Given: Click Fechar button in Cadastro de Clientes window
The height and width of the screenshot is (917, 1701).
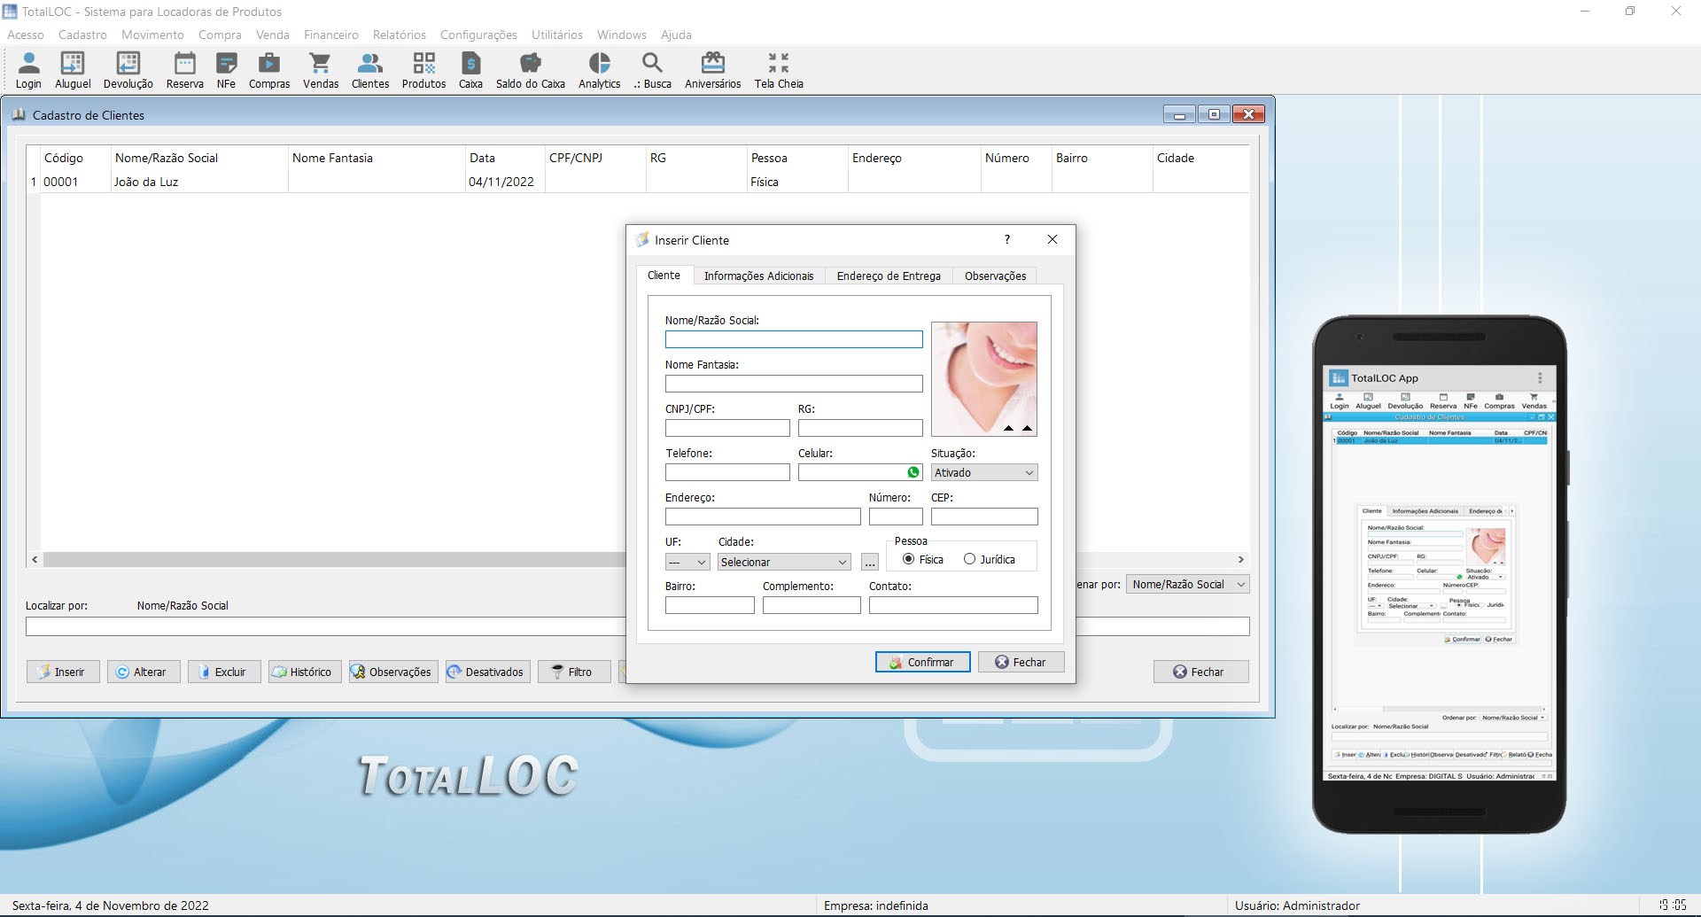Looking at the screenshot, I should [x=1200, y=672].
